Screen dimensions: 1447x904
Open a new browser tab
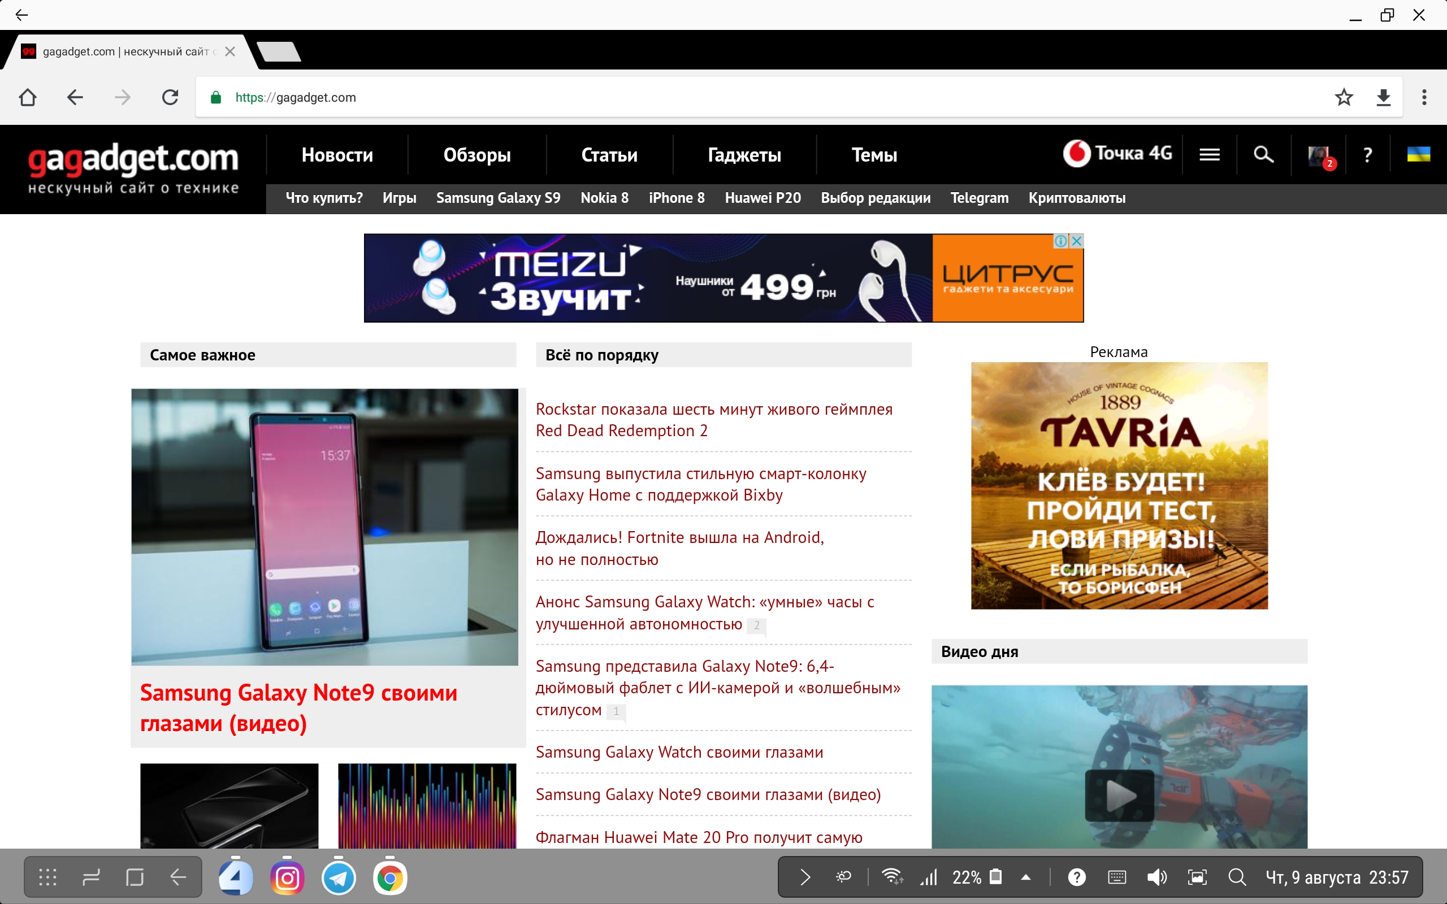(279, 51)
